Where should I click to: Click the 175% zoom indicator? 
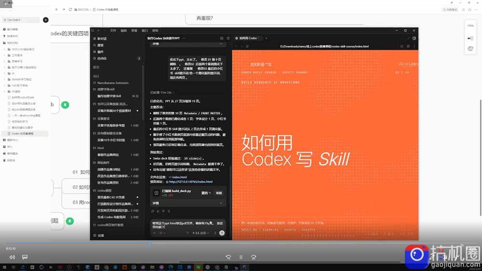coord(470,26)
